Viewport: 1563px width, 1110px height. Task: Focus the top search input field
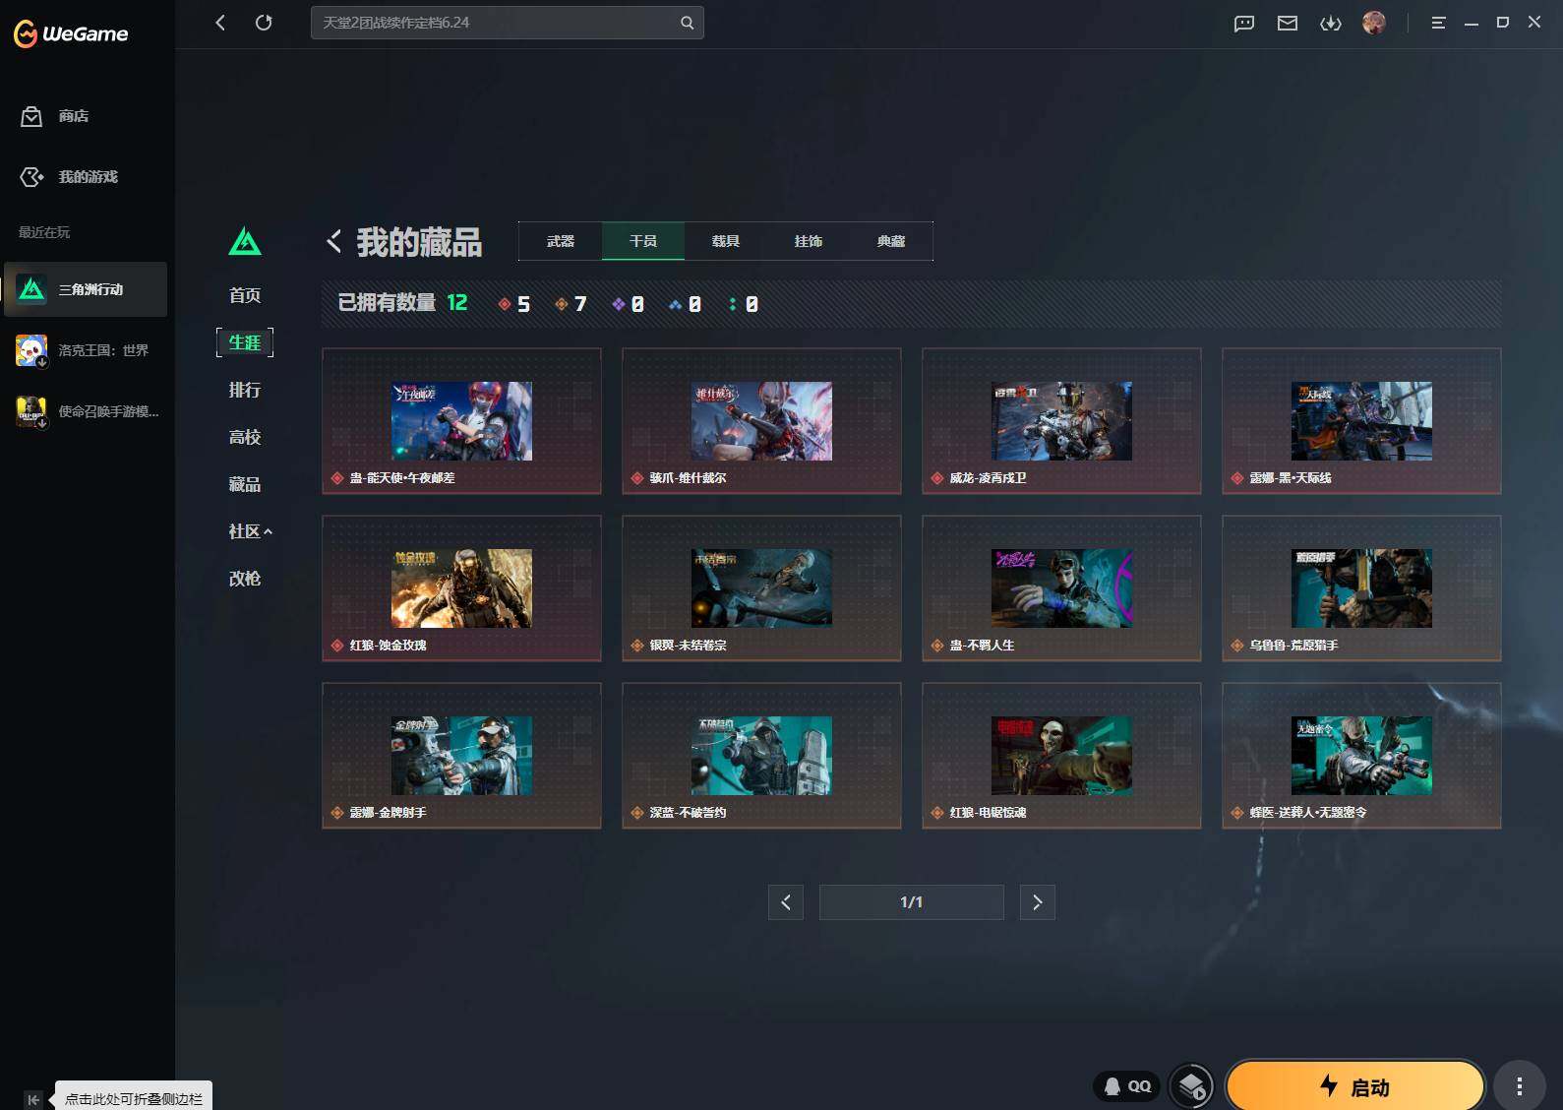pyautogui.click(x=508, y=23)
